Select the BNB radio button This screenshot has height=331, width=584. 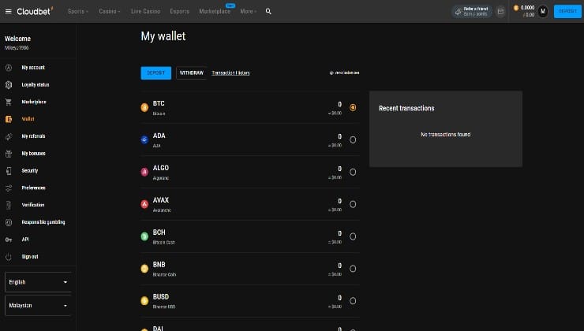tap(353, 269)
